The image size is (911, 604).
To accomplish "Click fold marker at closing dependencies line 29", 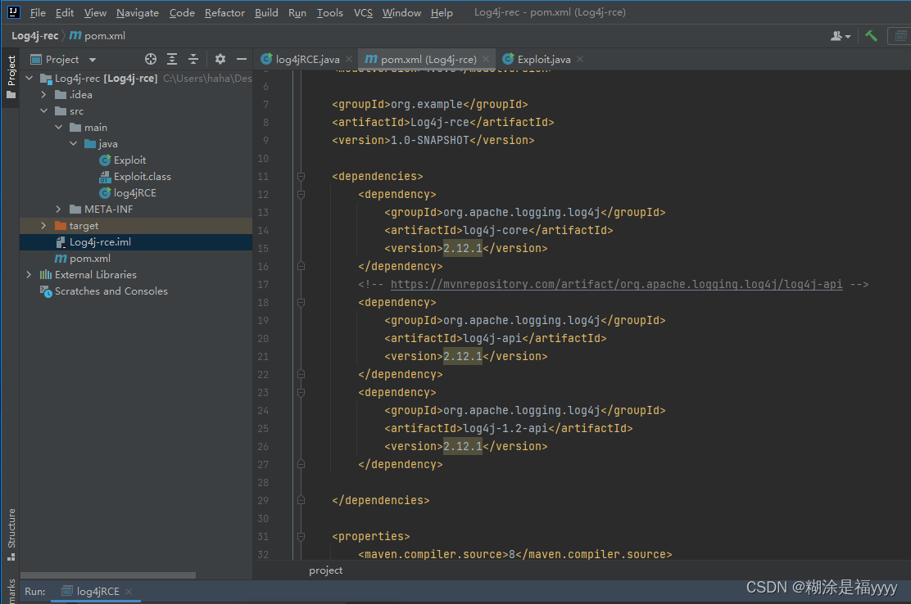I will coord(301,500).
